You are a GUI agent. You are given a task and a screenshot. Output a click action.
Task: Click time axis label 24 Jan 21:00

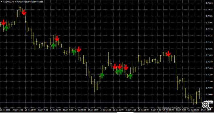[106, 110]
